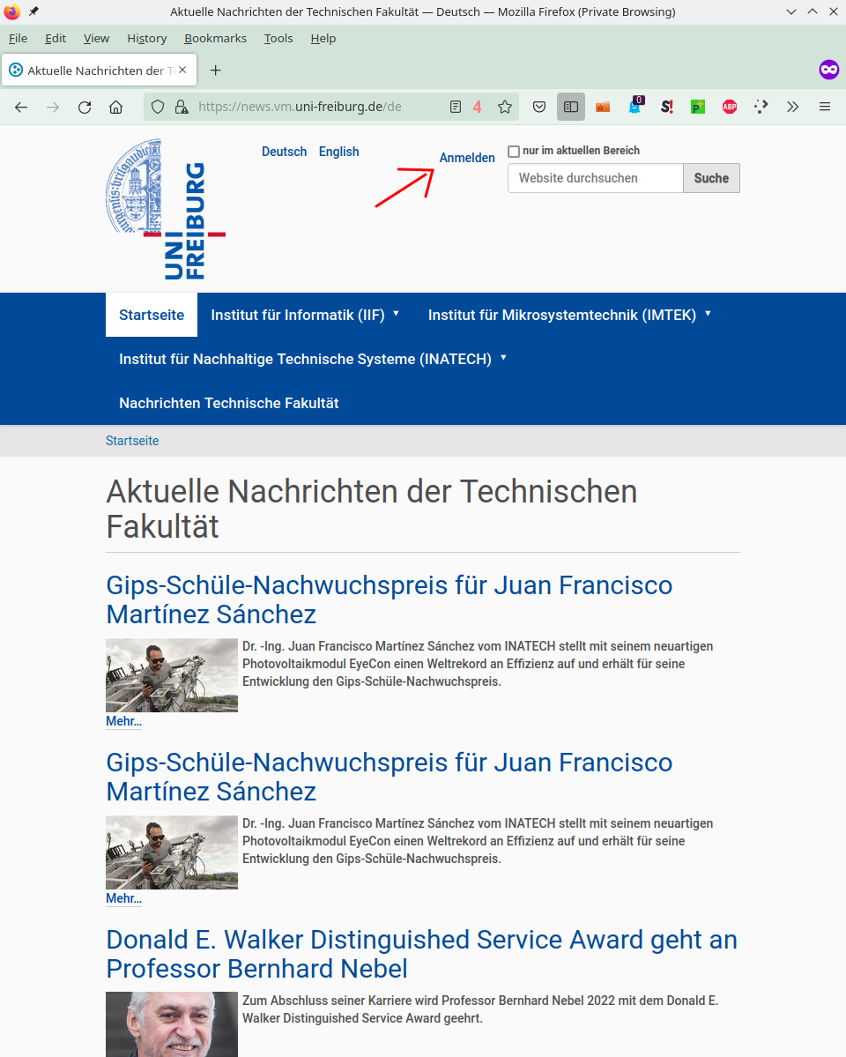Open Donald E. Walker Award article headline
Viewport: 846px width, 1057px height.
pyautogui.click(x=421, y=955)
